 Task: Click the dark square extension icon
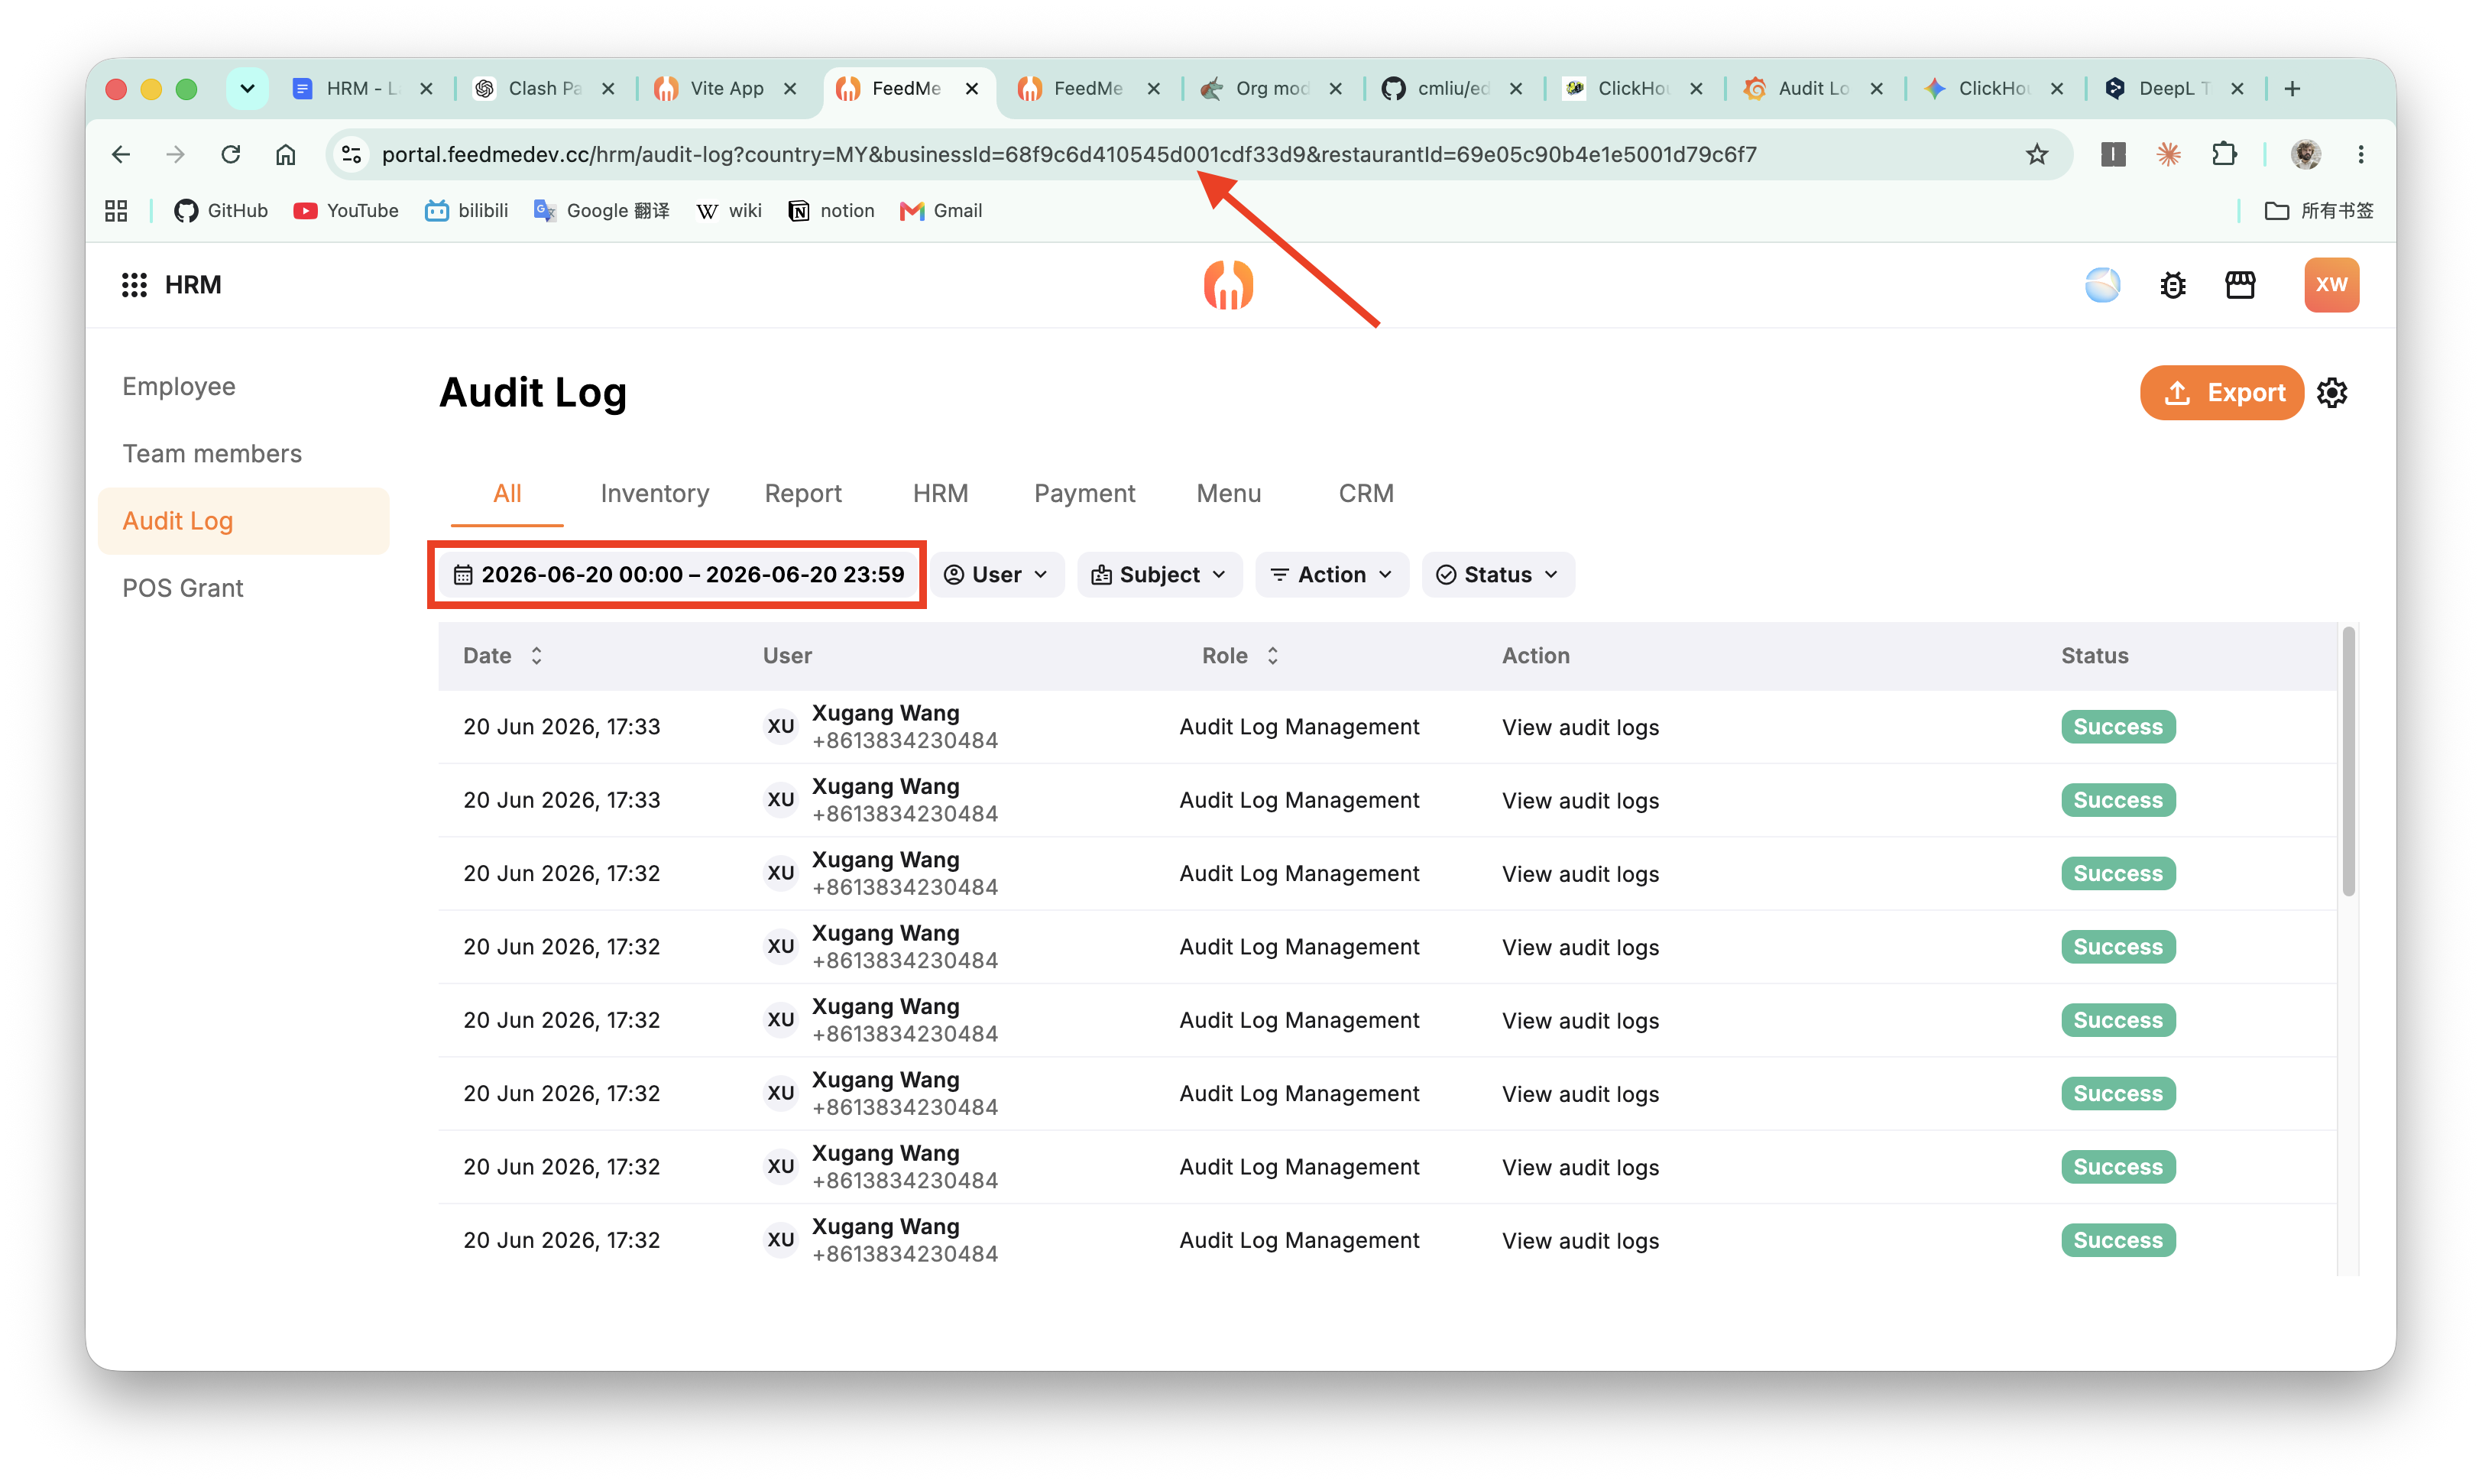coord(2113,154)
